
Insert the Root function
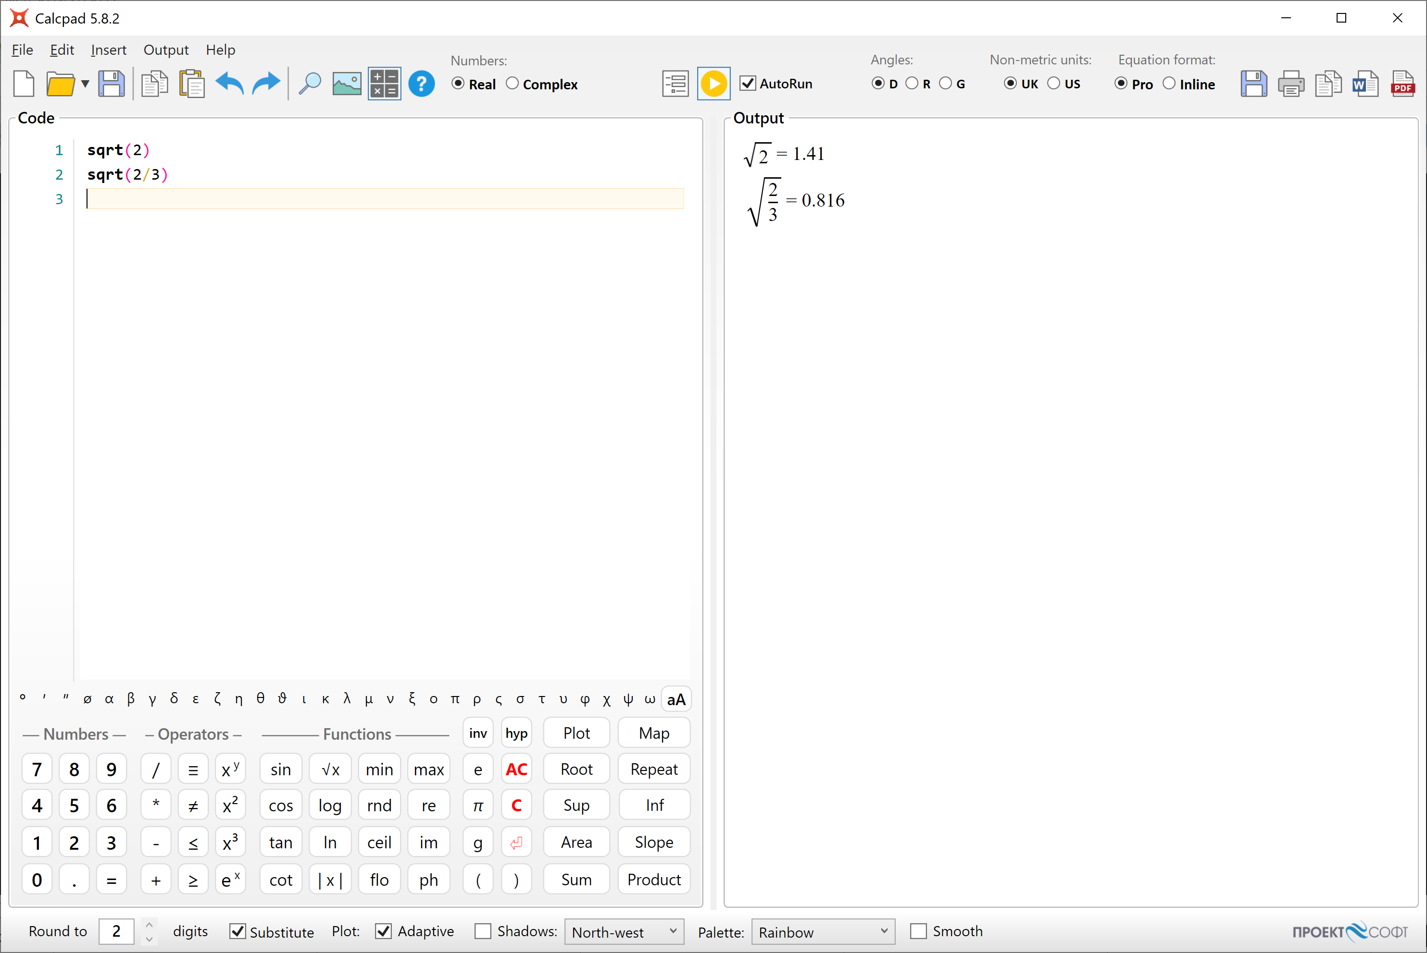576,769
